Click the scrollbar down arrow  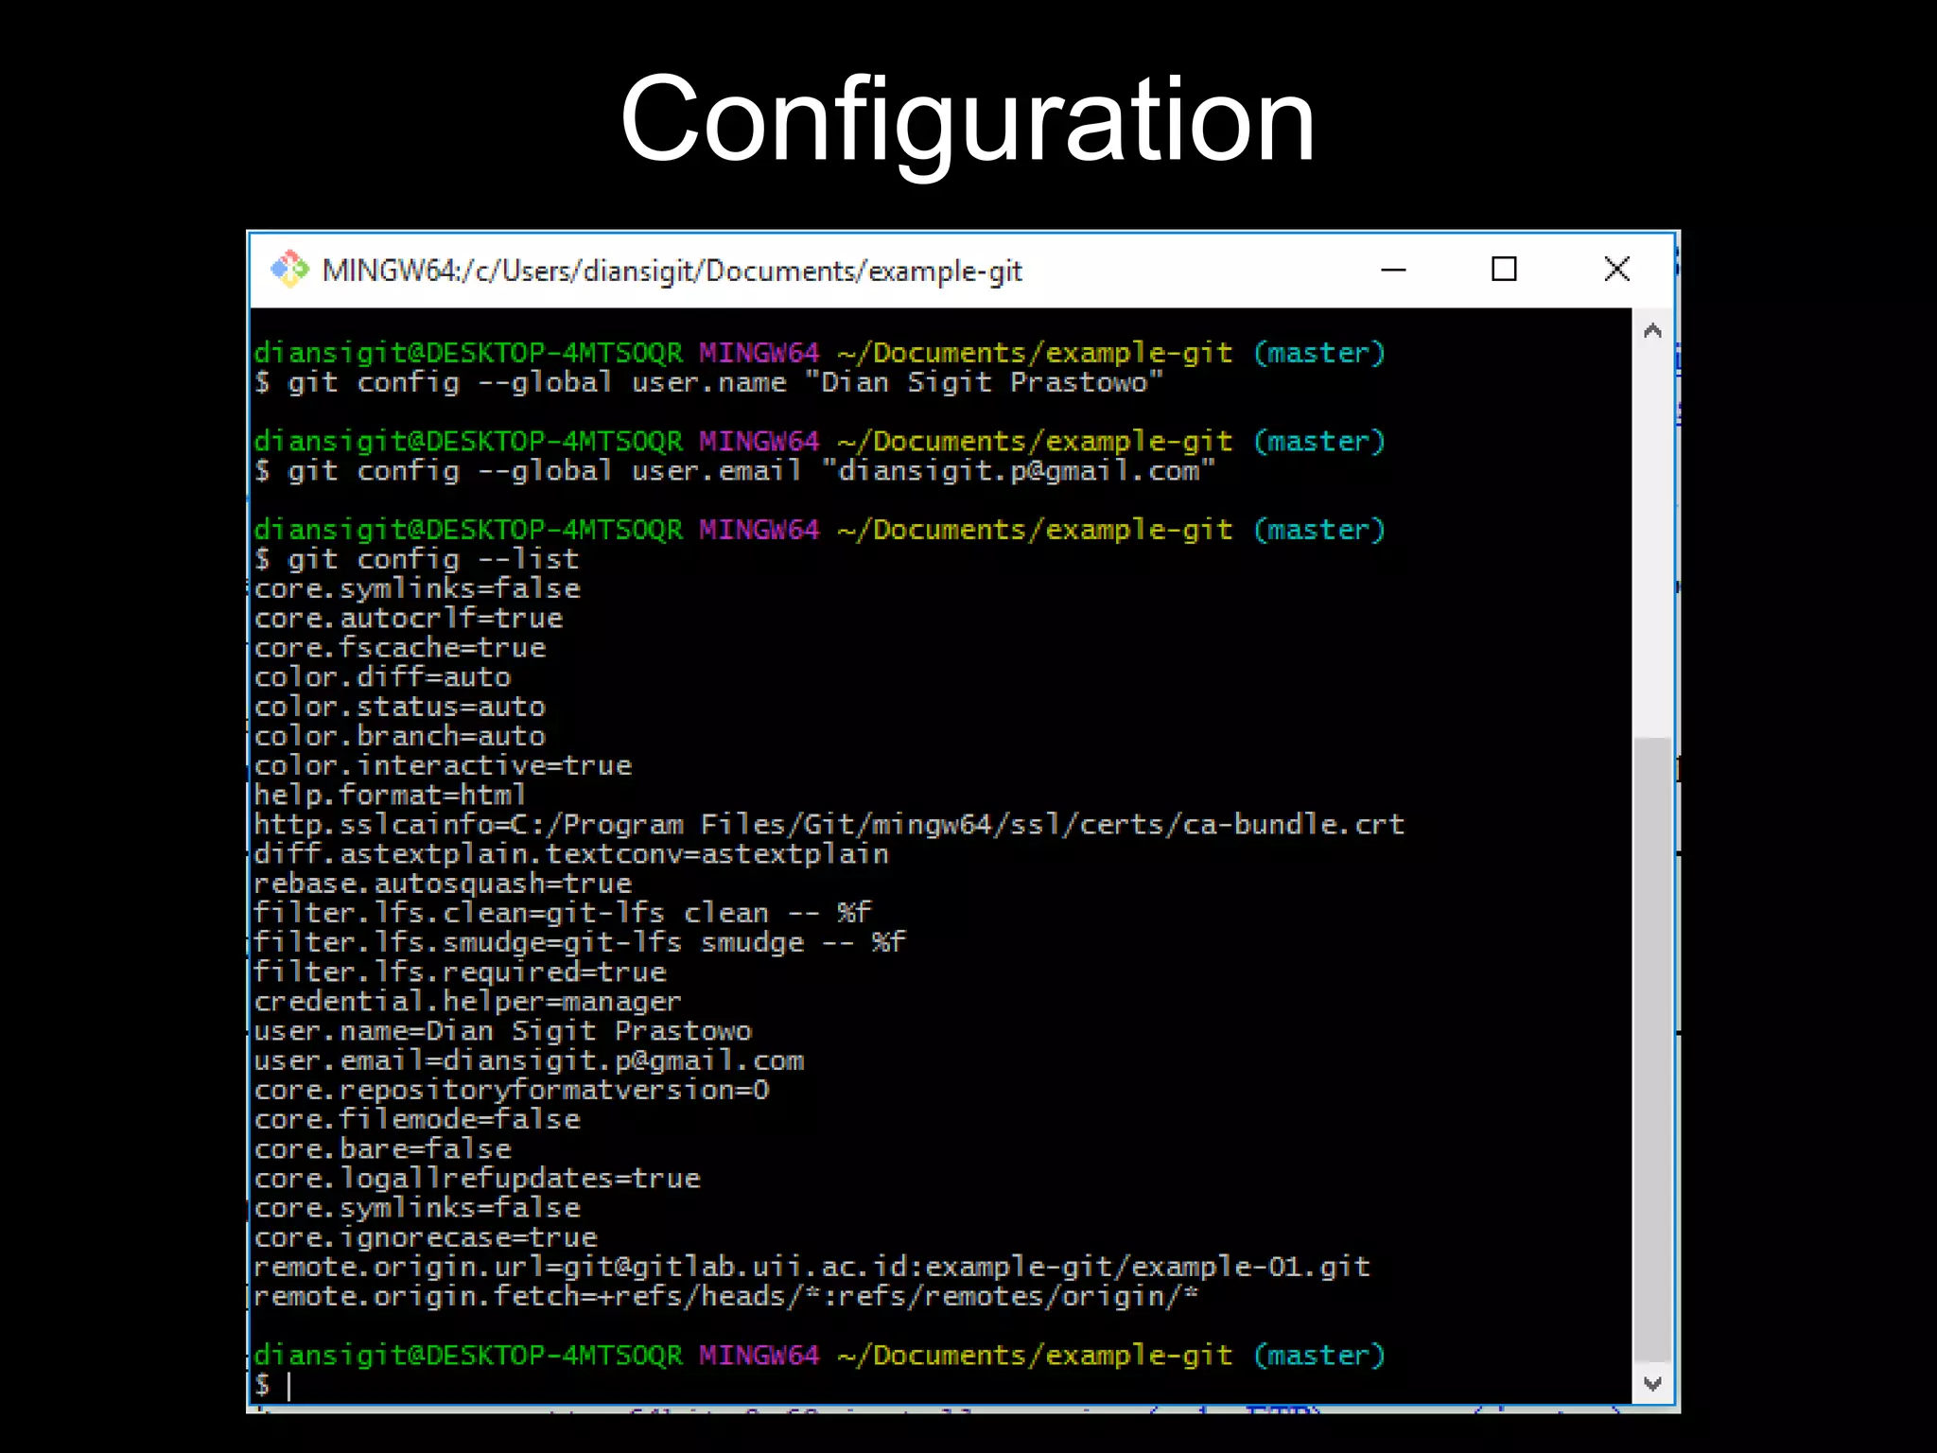click(x=1652, y=1384)
